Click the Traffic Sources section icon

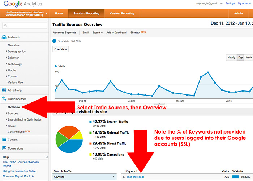coord(4,99)
